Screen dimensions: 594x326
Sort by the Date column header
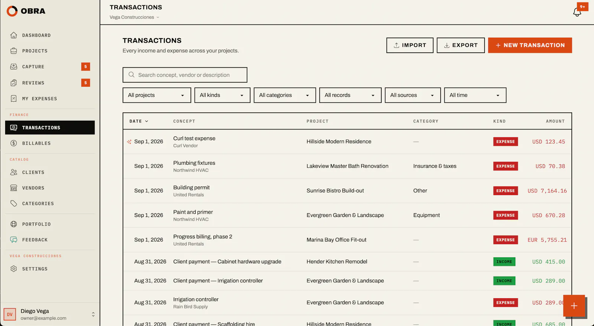pos(139,121)
